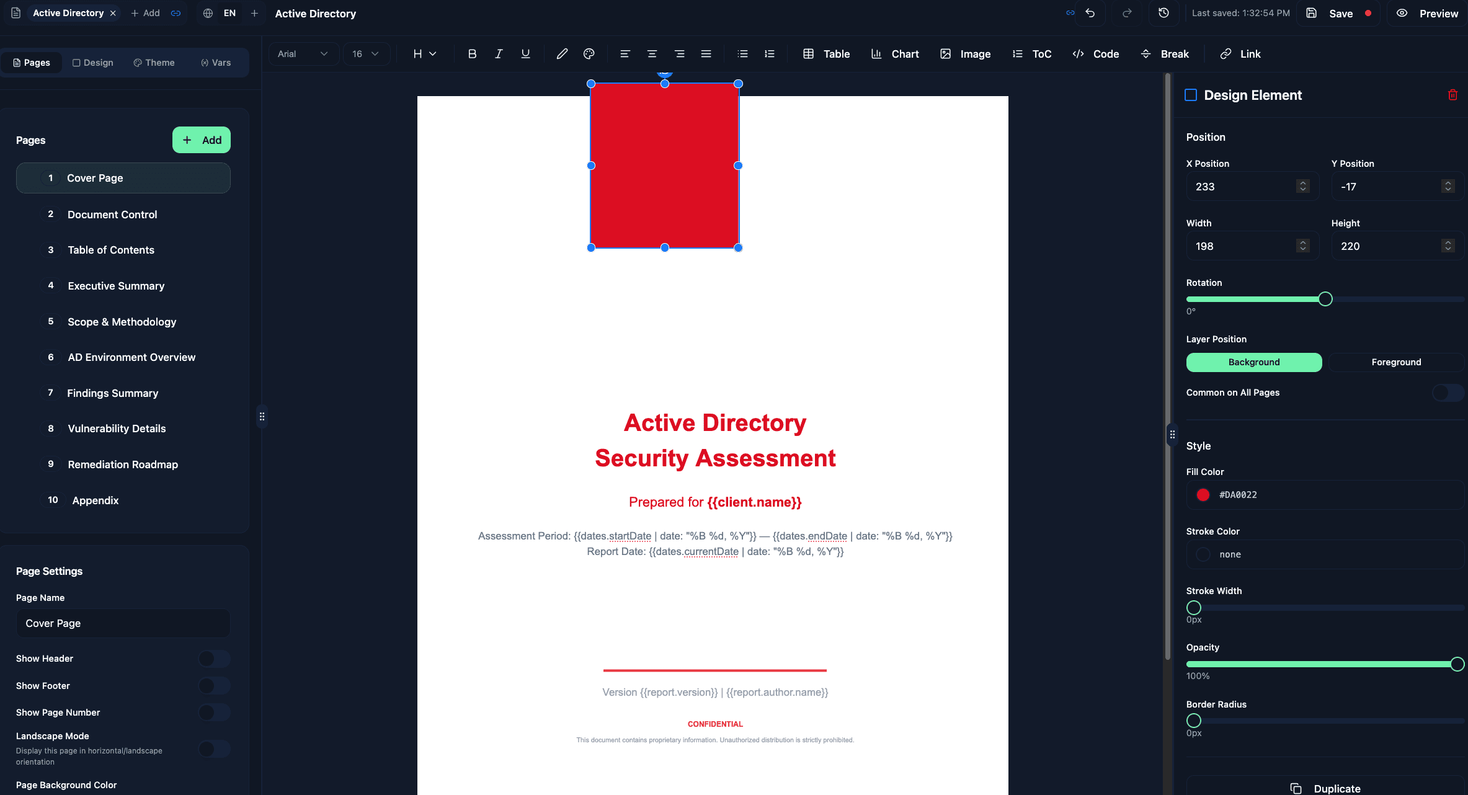Viewport: 1468px width, 795px height.
Task: Open version history clock icon
Action: 1163,13
